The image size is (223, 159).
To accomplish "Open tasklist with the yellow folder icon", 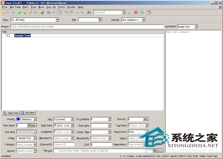I will coord(3,13).
